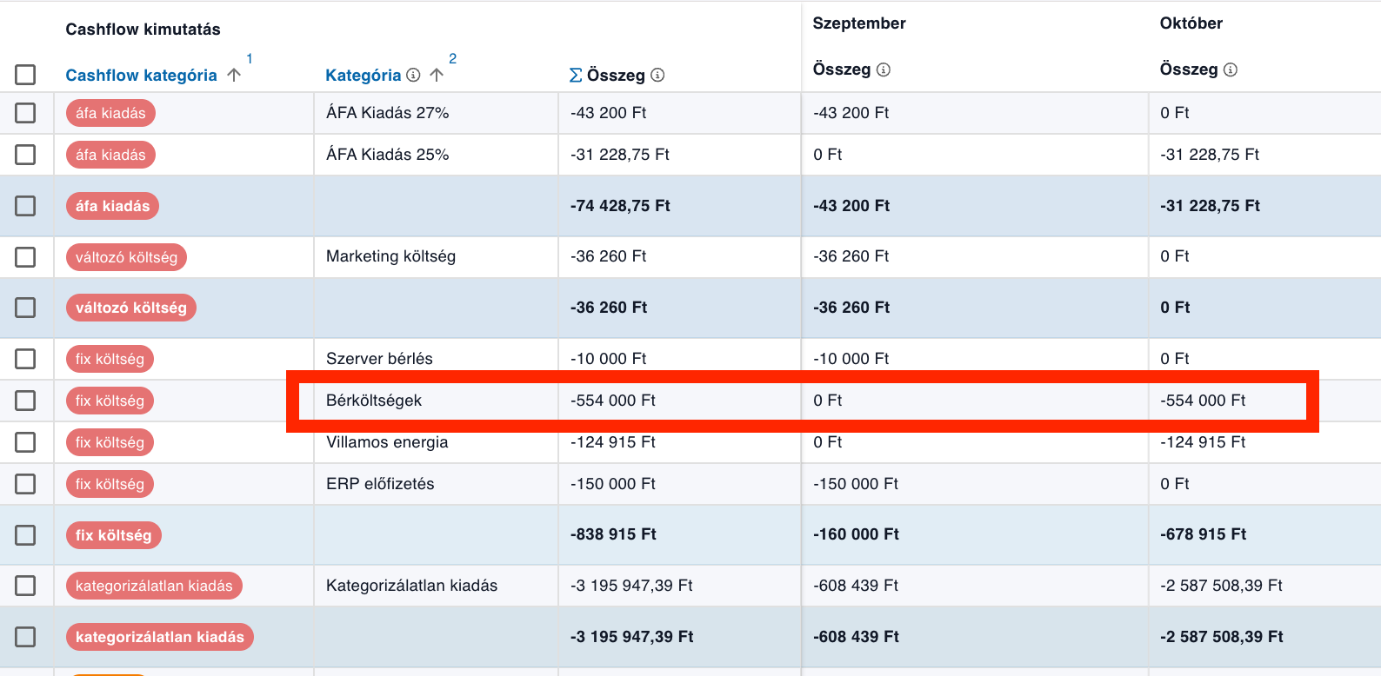1381x676 pixels.
Task: Select the ERP előfizetés row checkbox
Action: point(25,484)
